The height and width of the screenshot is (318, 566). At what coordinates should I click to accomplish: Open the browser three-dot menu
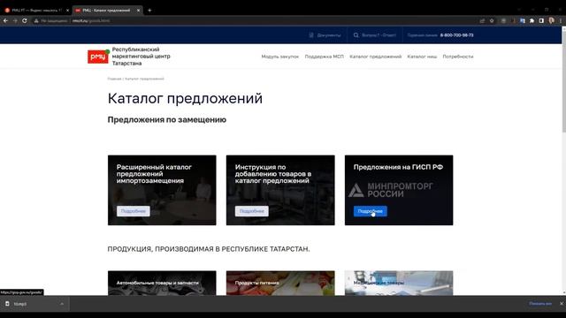(x=561, y=21)
